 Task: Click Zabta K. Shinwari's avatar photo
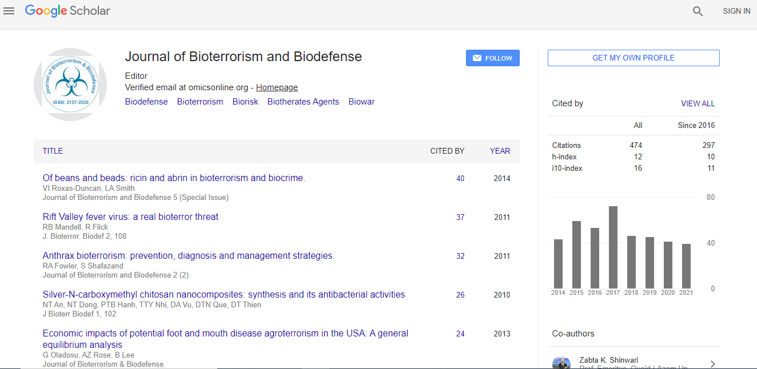click(x=561, y=363)
